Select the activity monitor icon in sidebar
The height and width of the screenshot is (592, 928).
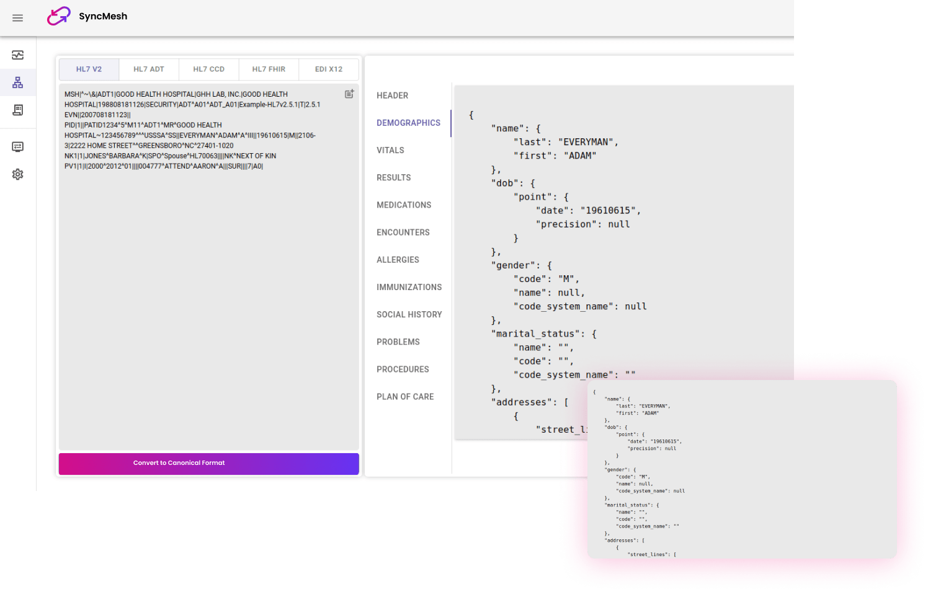click(x=18, y=55)
